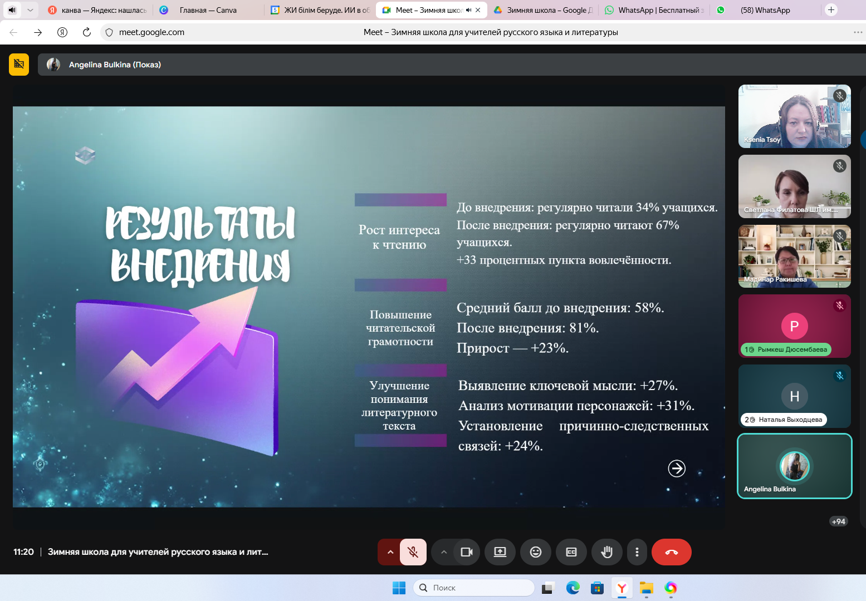The image size is (866, 601).
Task: Show the +94 additional participants
Action: coord(838,521)
